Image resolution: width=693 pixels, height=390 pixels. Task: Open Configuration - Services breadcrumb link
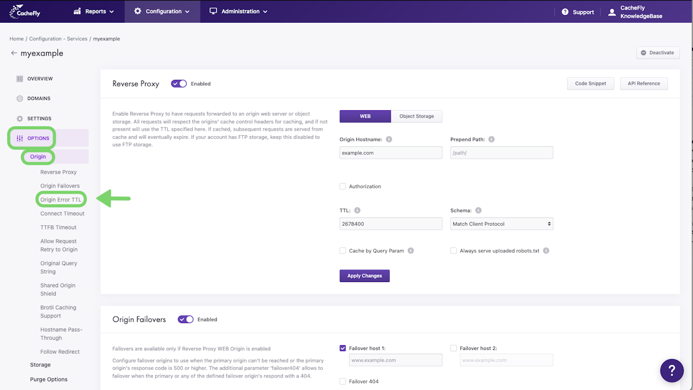click(x=58, y=39)
